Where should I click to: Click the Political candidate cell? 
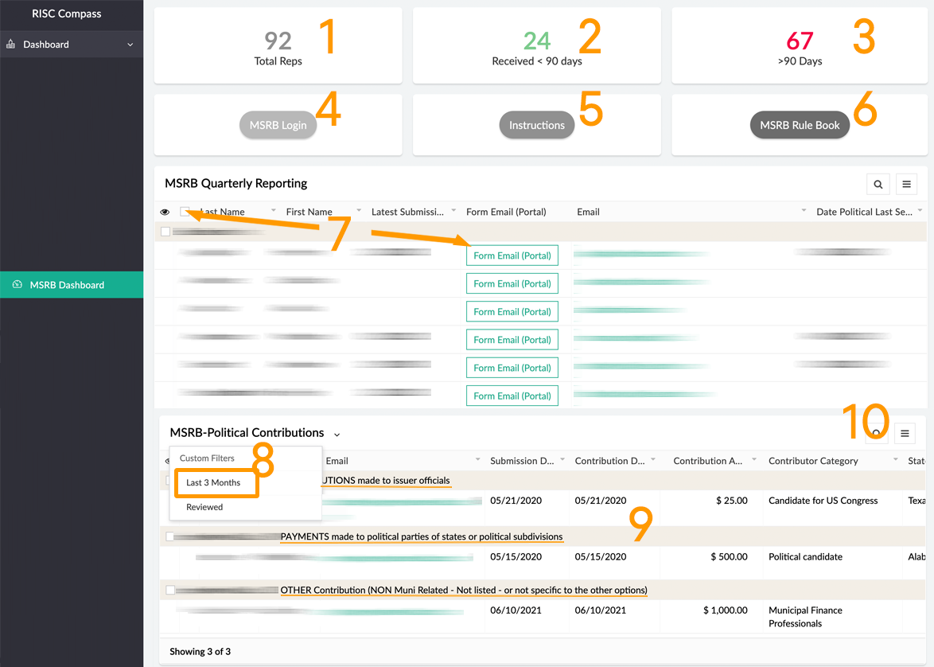tap(805, 556)
